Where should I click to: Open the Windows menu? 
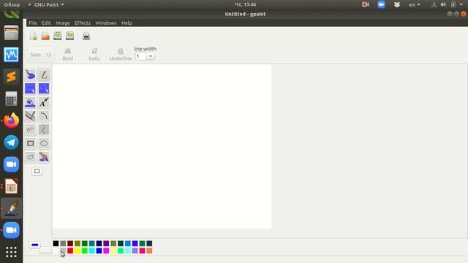106,23
